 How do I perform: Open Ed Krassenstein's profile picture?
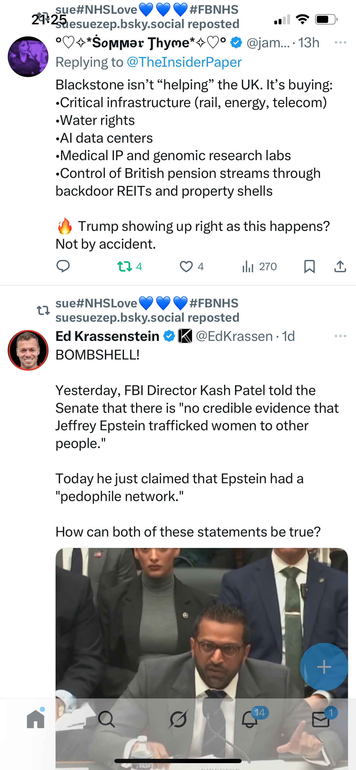coord(28,350)
